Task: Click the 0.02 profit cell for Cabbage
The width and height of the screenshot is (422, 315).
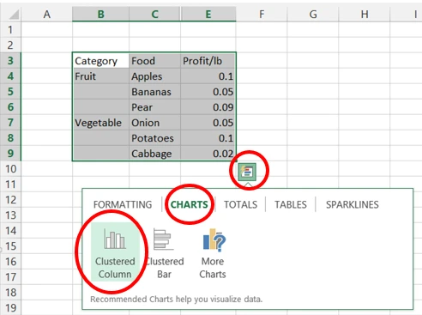Action: click(x=208, y=154)
